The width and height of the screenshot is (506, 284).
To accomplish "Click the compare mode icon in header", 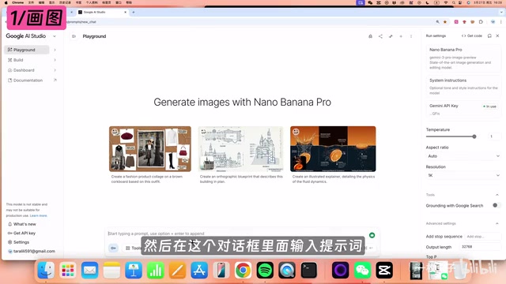I will pyautogui.click(x=391, y=36).
